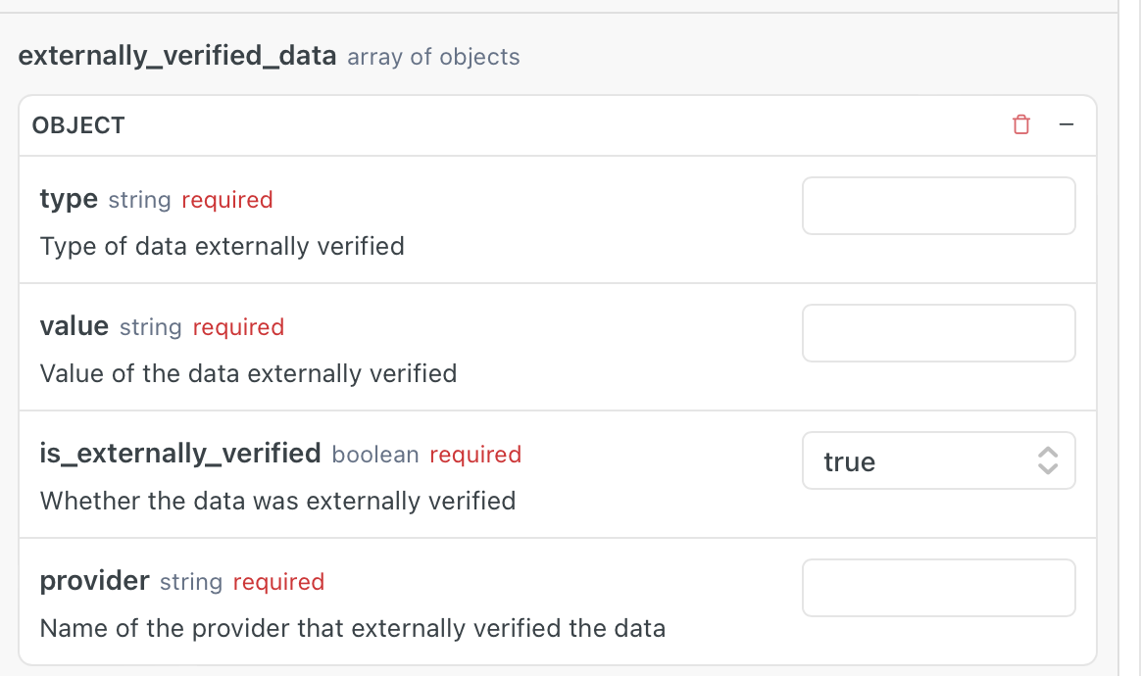Viewport: 1141px width, 676px height.
Task: Change is_externally_verified from true to false
Action: click(938, 460)
